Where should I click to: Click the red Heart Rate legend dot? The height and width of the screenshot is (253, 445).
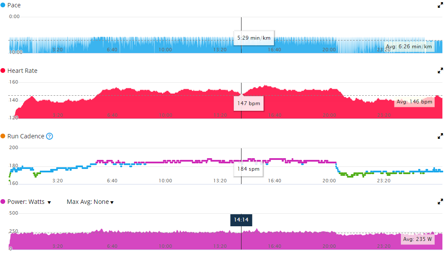[3, 71]
